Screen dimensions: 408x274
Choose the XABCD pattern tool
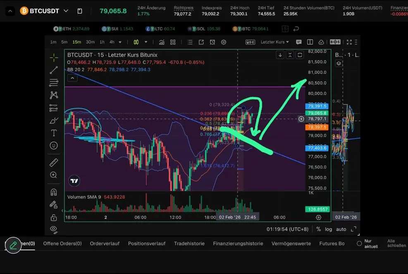(54, 95)
